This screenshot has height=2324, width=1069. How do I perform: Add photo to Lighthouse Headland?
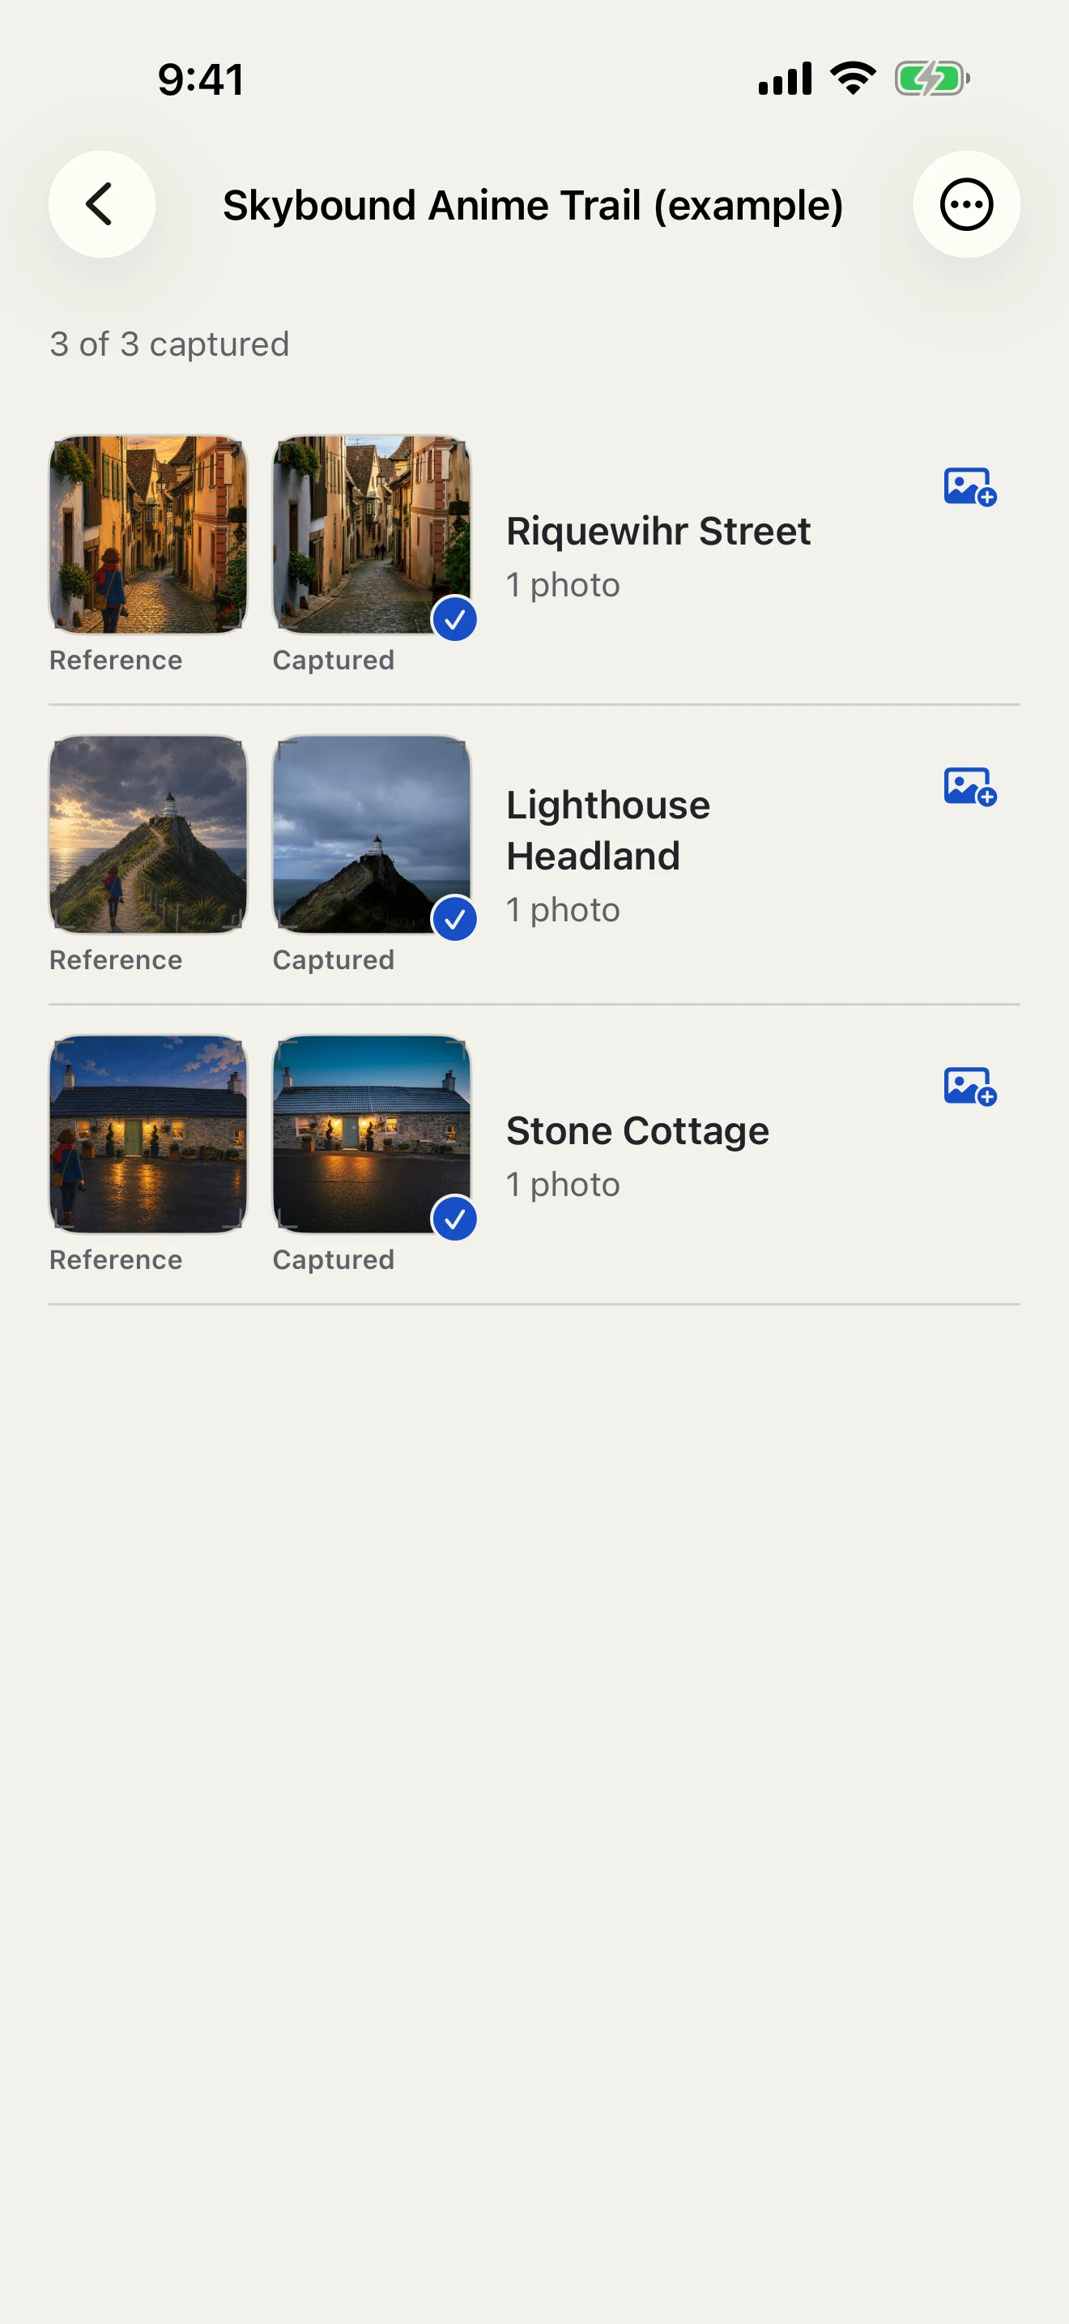point(970,787)
